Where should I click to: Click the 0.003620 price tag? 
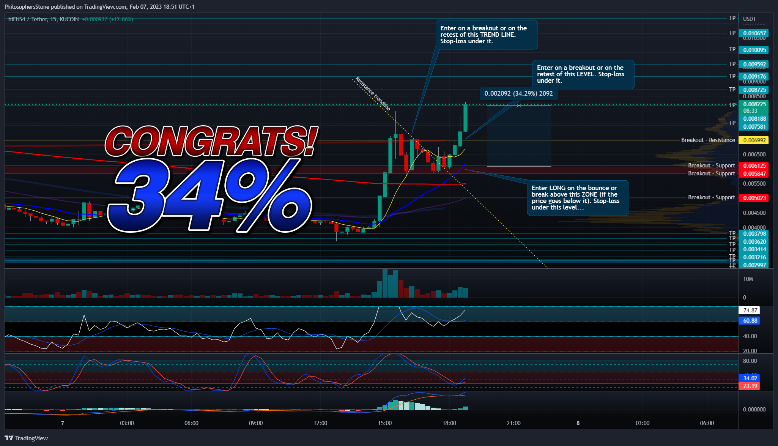(754, 241)
